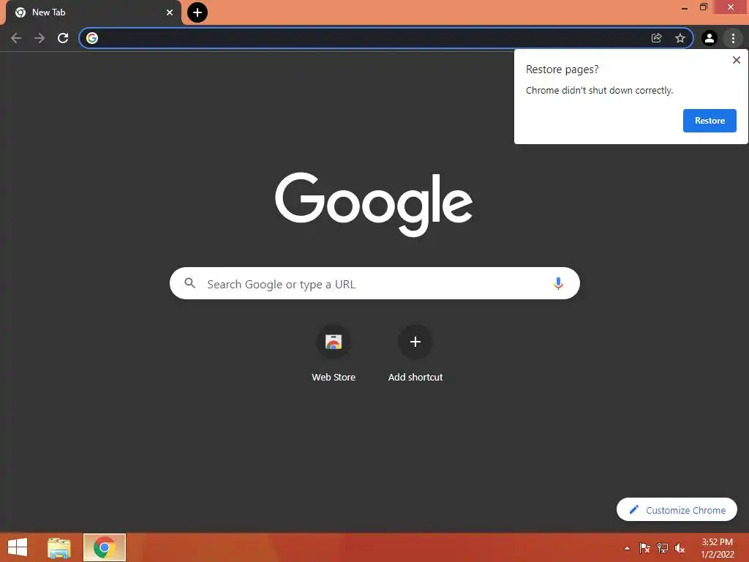Bookmark this tab with the star icon

(680, 38)
